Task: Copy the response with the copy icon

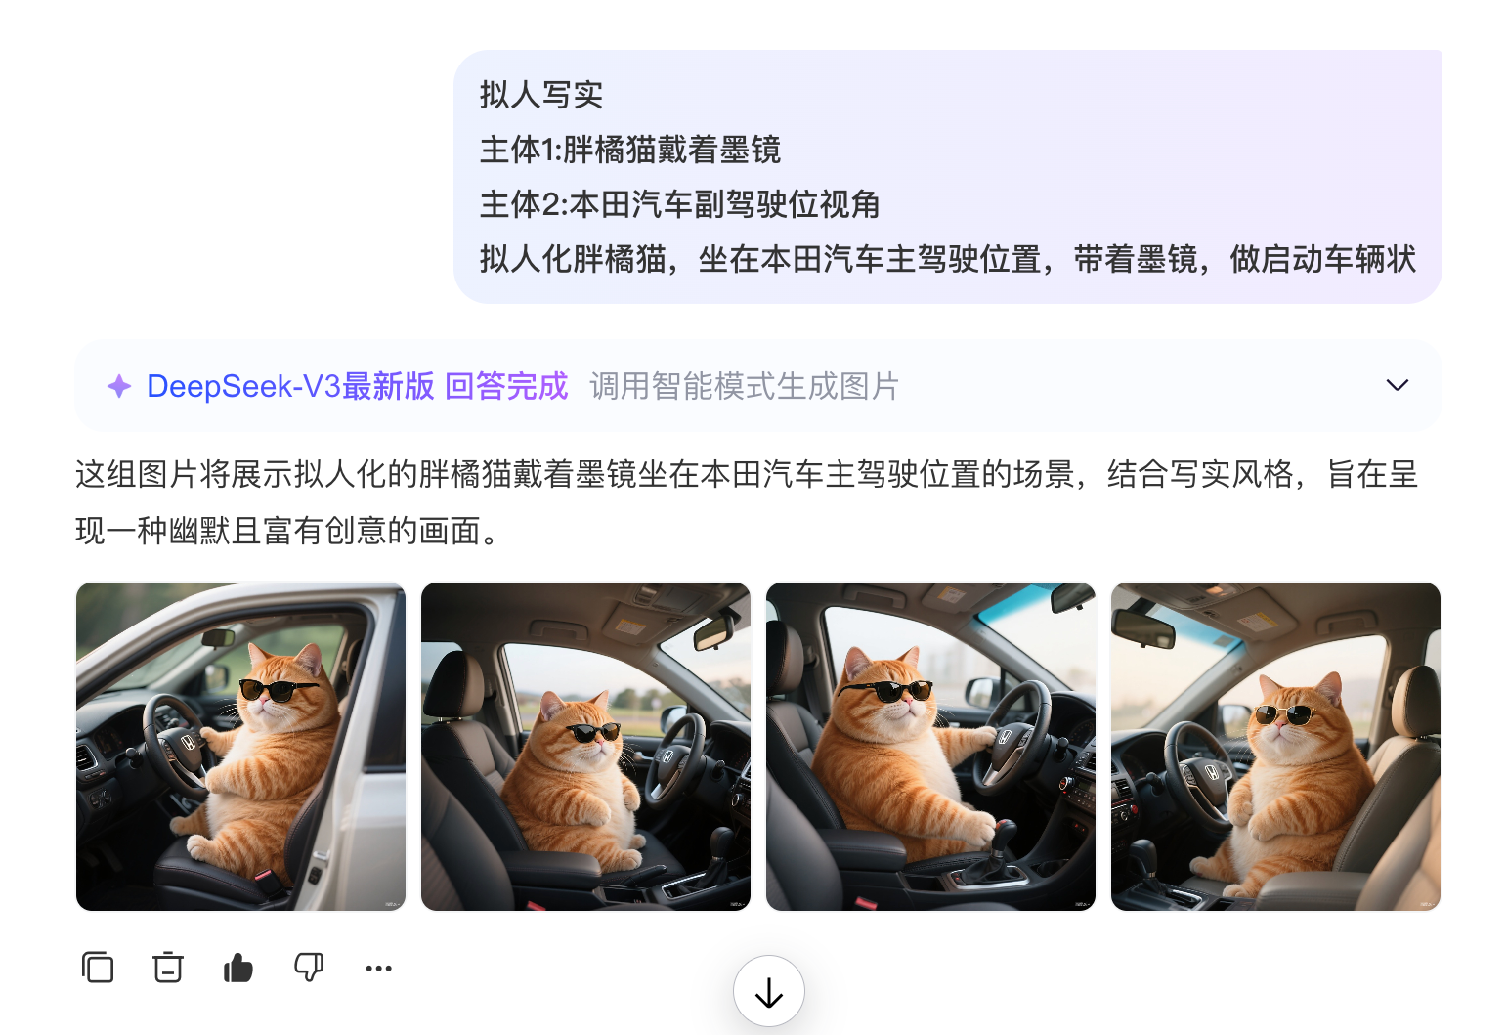Action: [98, 968]
